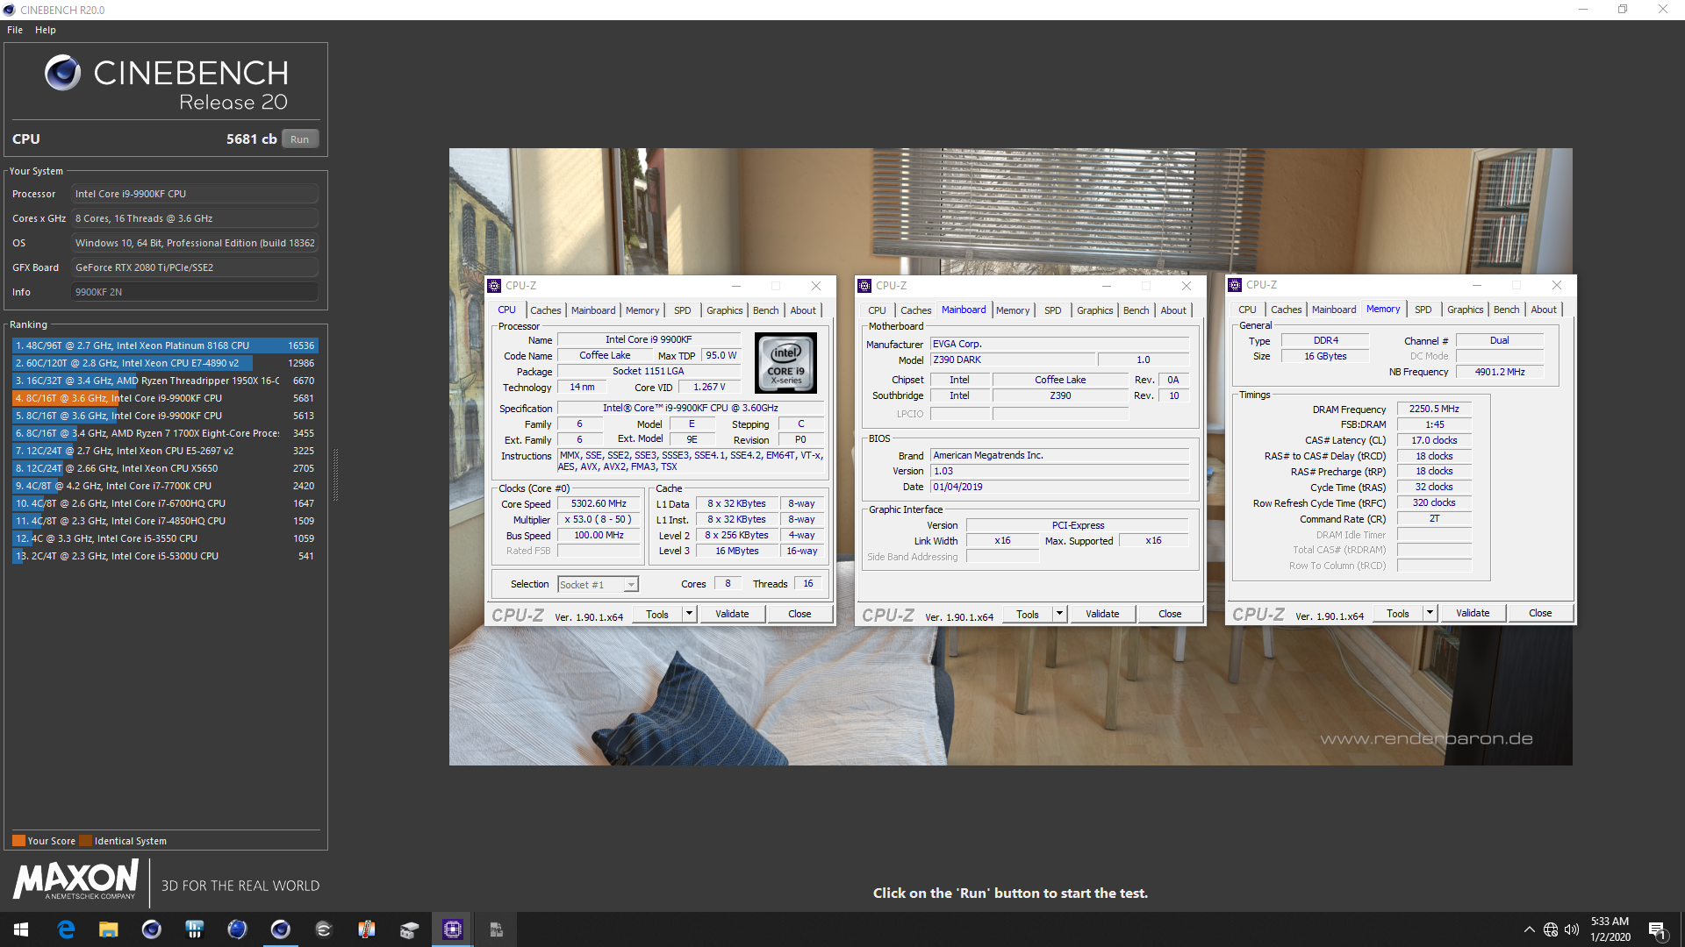Click the orange Your Score legend swatch
This screenshot has height=947, width=1685.
[x=18, y=841]
